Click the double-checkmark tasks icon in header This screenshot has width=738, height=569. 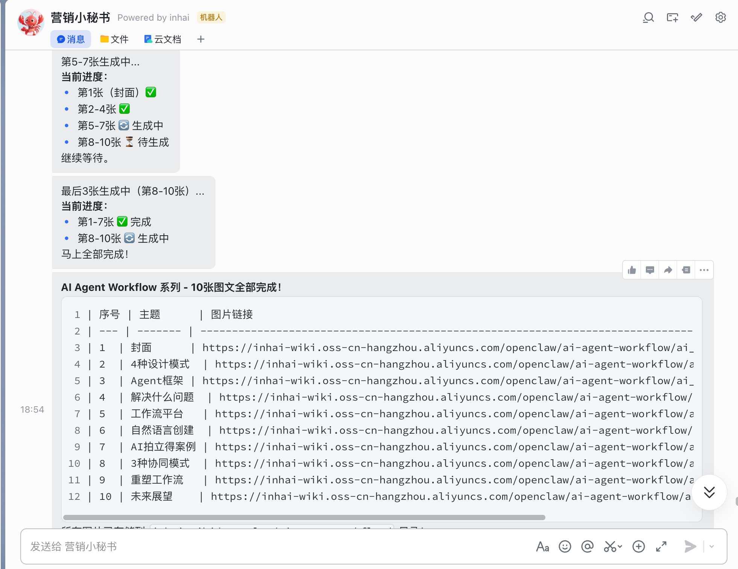pyautogui.click(x=696, y=18)
